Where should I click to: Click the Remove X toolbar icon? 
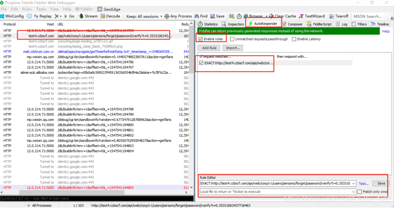(x=57, y=16)
